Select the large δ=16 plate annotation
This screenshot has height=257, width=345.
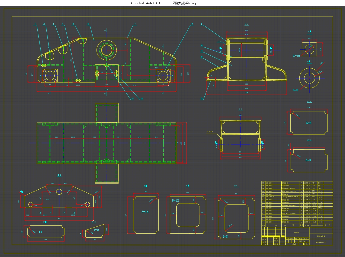pyautogui.click(x=145, y=212)
